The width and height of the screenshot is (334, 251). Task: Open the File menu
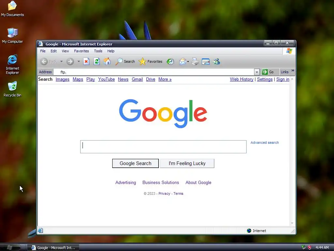(x=43, y=51)
